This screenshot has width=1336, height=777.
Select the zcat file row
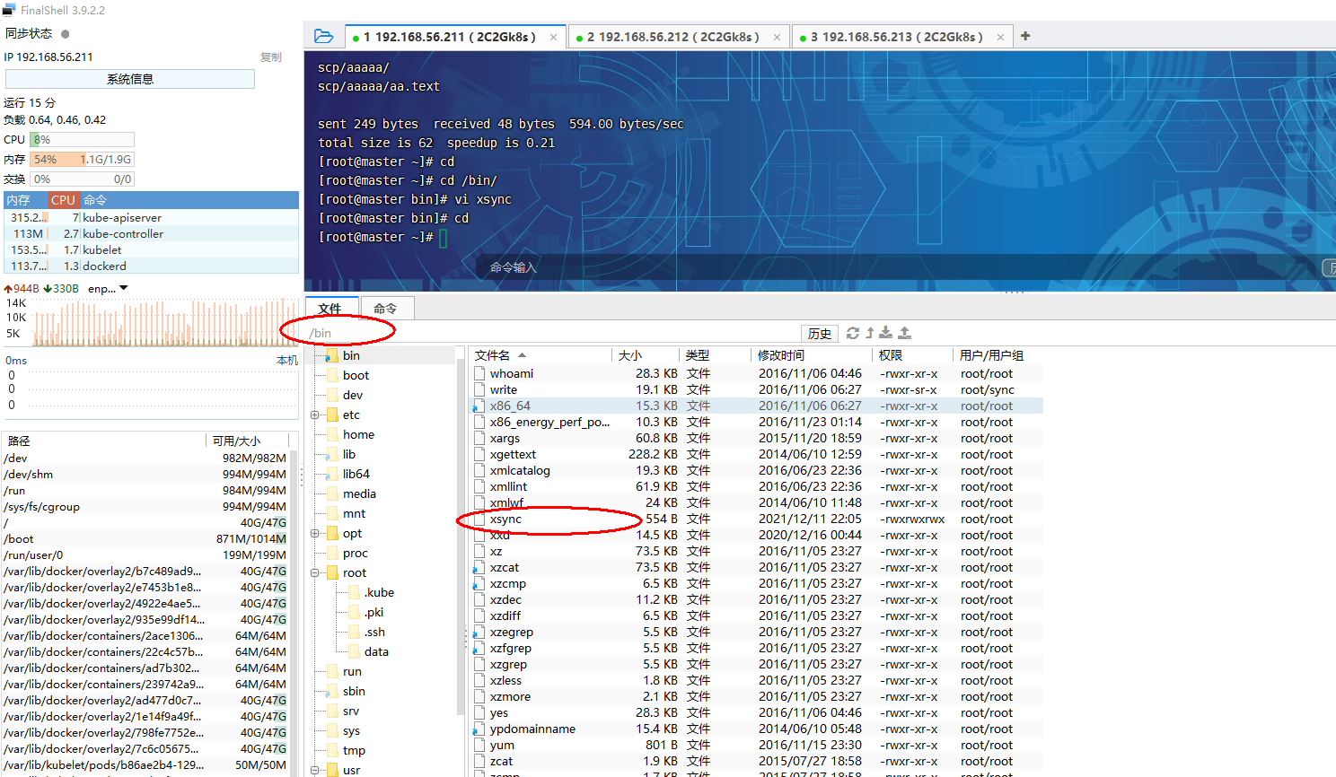(757, 761)
